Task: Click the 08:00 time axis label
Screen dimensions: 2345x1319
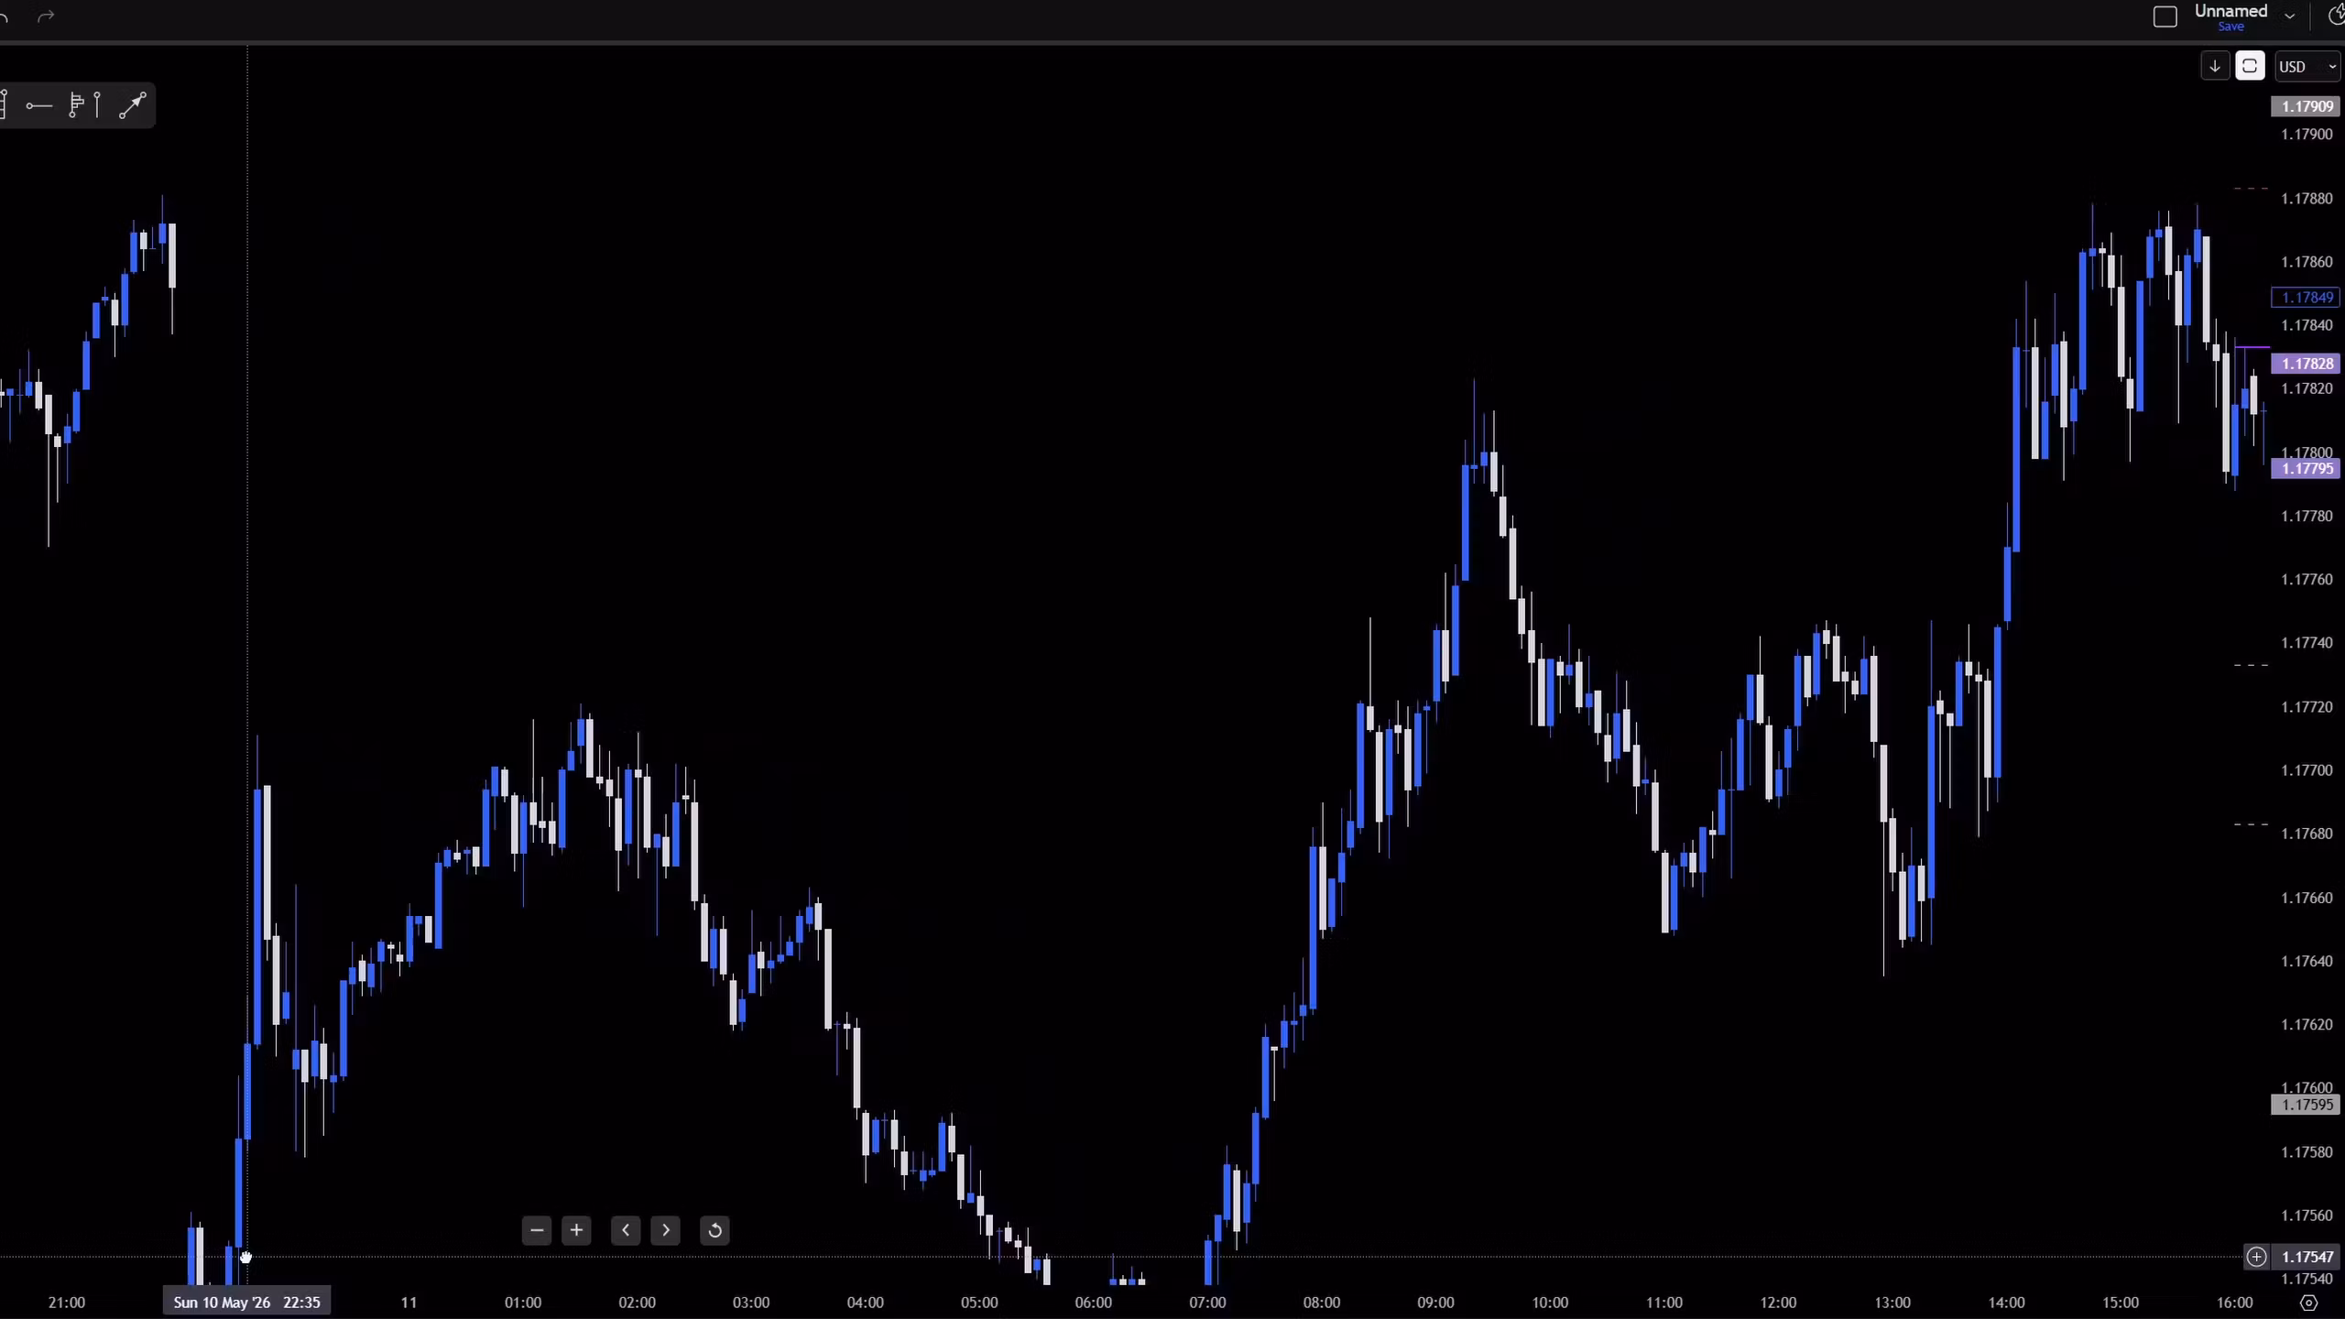Action: point(1322,1303)
